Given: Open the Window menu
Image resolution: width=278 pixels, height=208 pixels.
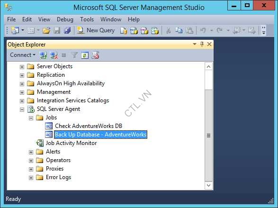Looking at the screenshot, I should click(111, 19).
